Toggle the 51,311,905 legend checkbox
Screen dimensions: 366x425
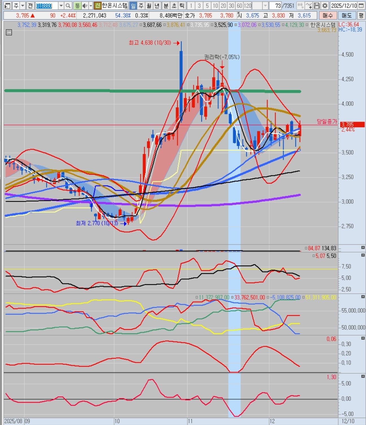(x=304, y=297)
